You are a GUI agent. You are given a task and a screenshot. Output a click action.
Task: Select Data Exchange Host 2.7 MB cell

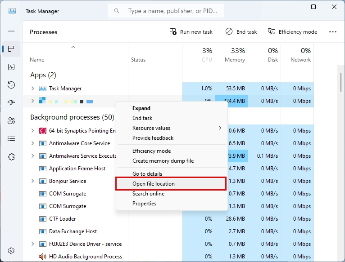[x=232, y=231]
